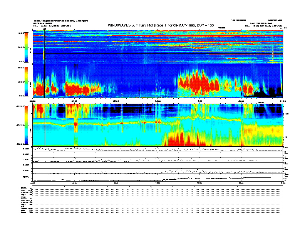The image size is (305, 235).
Task: Click the 40.00 tick on RAD2 color bar
Action: (x=21, y=33)
